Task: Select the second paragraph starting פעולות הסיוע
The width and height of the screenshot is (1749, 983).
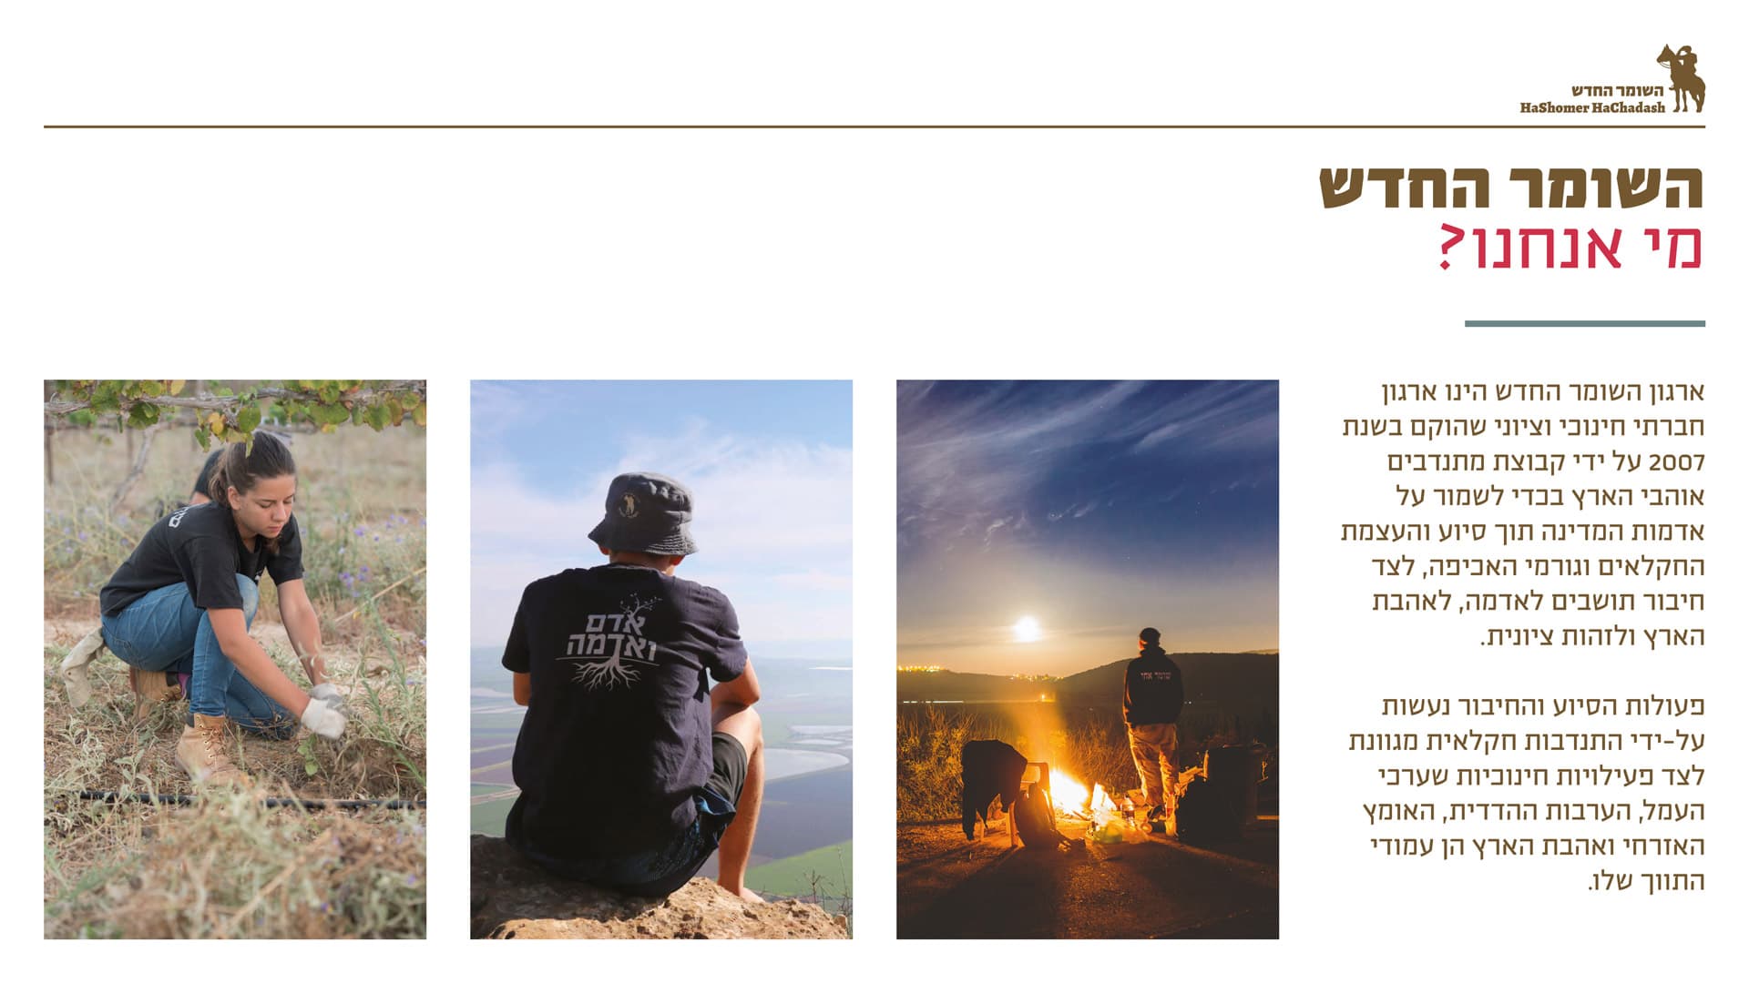Action: pos(1527,794)
